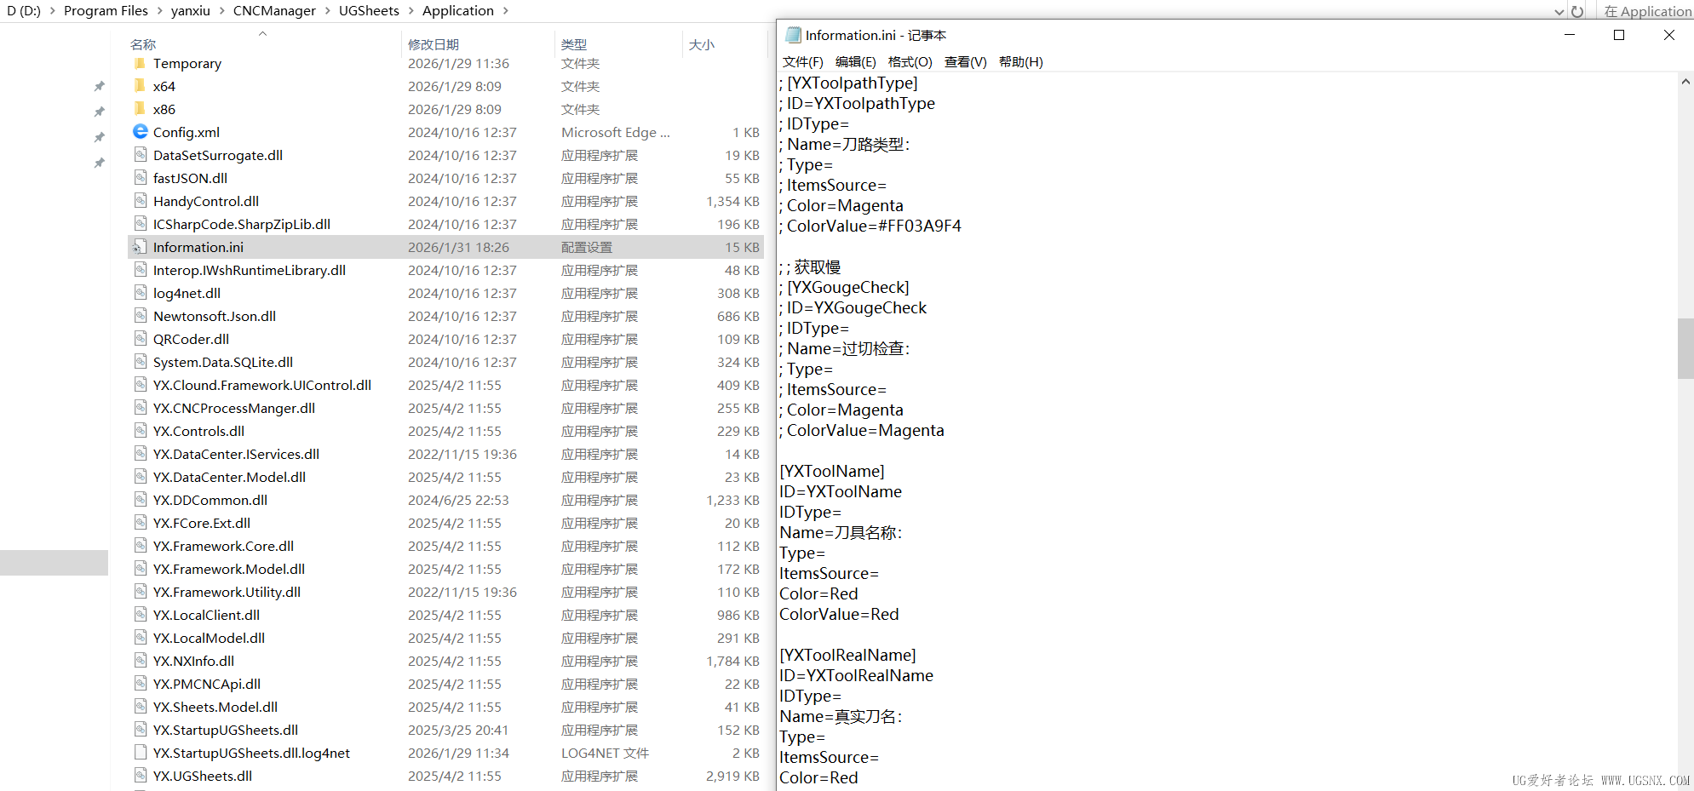Click the Notepad icon in the title bar

pos(793,35)
